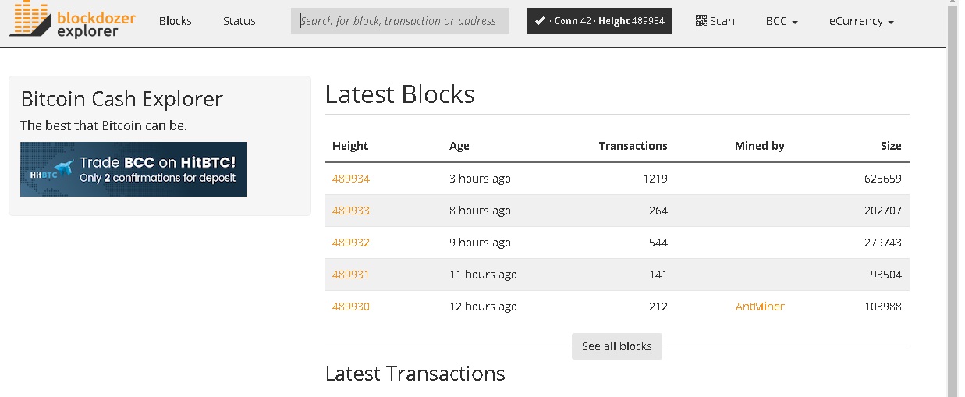Open block 489934 details
The width and height of the screenshot is (965, 397).
[351, 179]
